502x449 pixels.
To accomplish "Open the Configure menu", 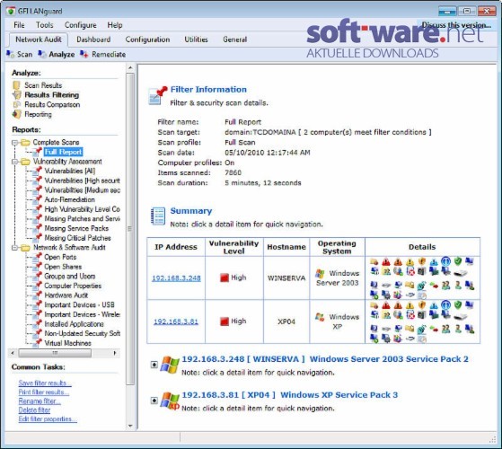I will pyautogui.click(x=80, y=25).
